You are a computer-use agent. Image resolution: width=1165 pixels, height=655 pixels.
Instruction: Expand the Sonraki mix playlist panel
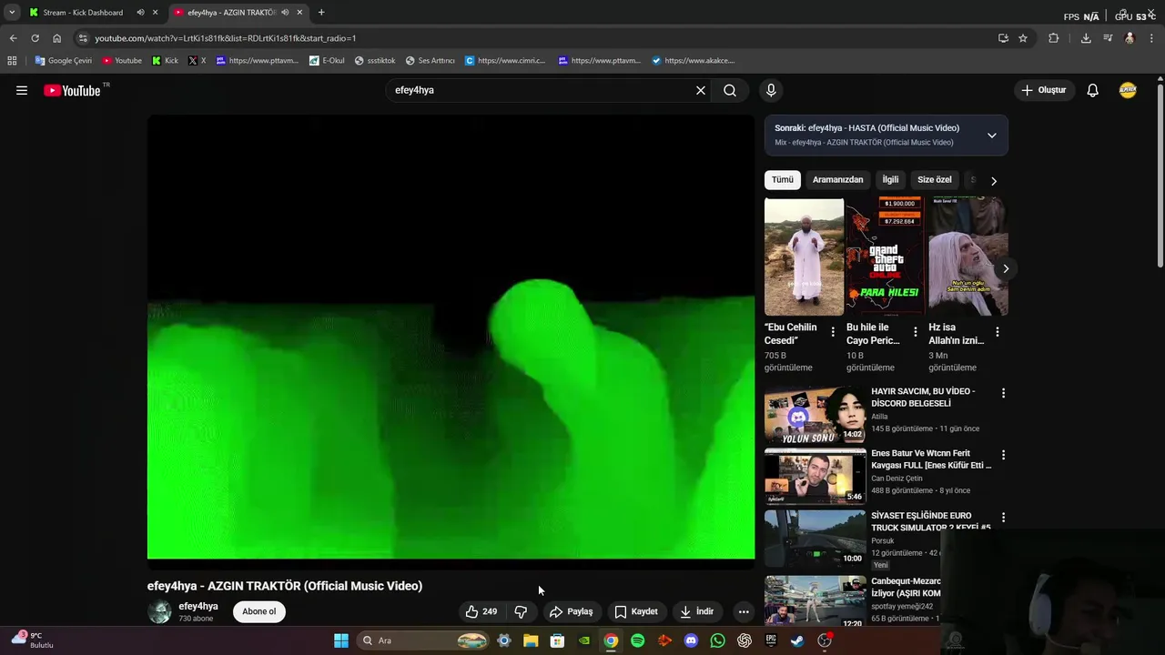992,136
